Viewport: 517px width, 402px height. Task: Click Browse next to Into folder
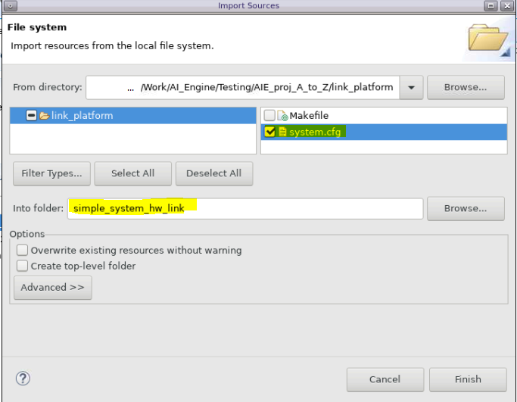pyautogui.click(x=466, y=208)
